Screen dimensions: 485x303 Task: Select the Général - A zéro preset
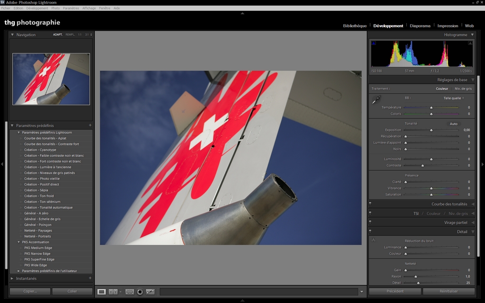click(36, 214)
